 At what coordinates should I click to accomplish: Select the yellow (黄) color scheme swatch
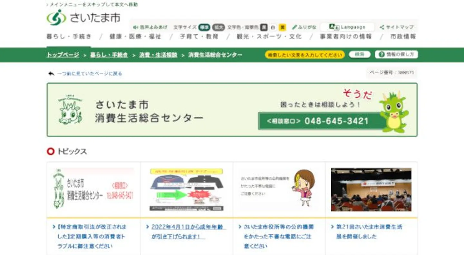click(282, 27)
